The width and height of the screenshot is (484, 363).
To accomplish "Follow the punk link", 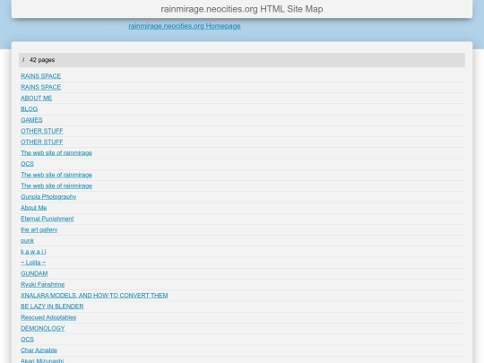I will 27,241.
